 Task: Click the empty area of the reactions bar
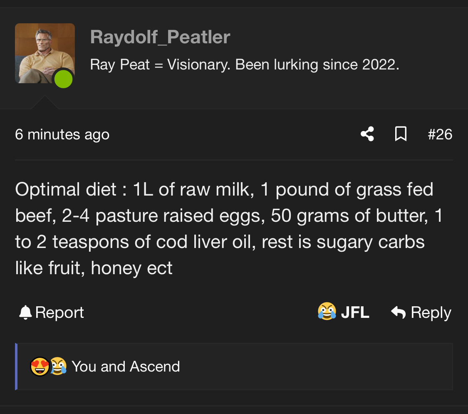click(317, 367)
